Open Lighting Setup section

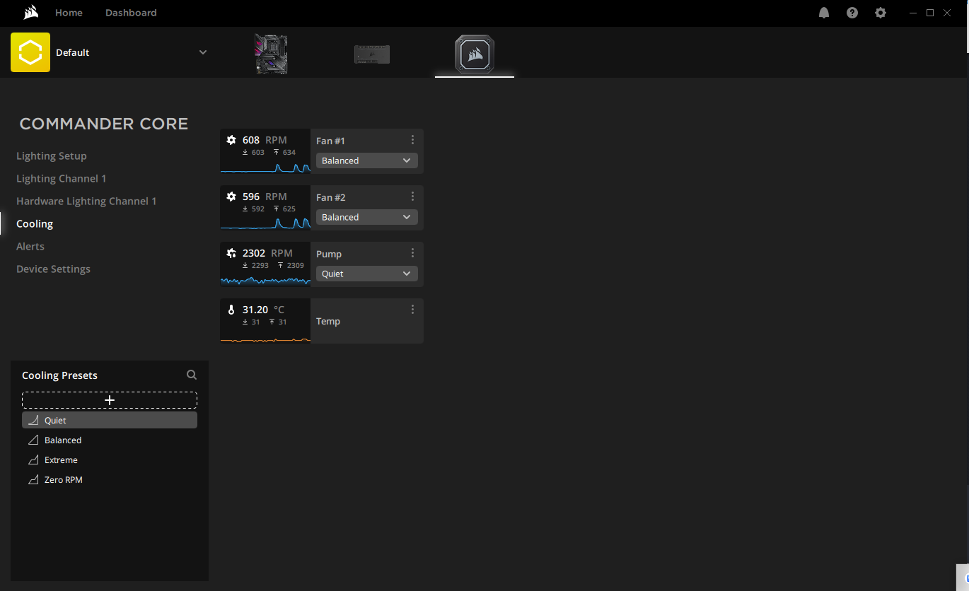click(52, 156)
